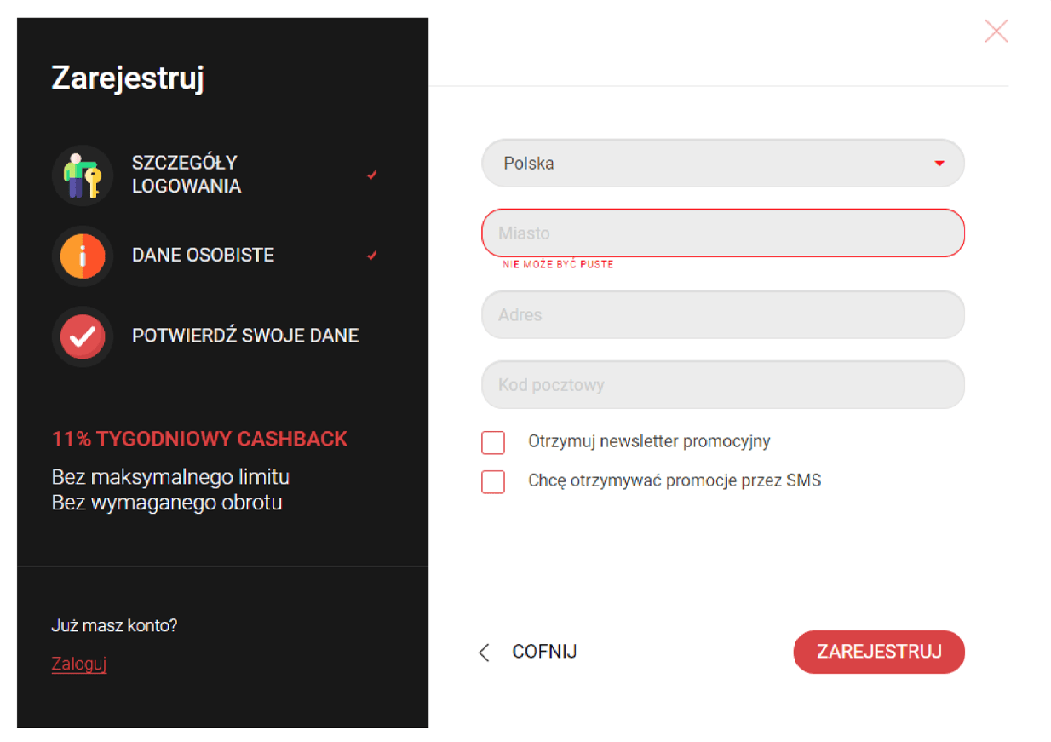Switch to the DANE OSOBISTE step
The width and height of the screenshot is (1051, 742).
203,256
